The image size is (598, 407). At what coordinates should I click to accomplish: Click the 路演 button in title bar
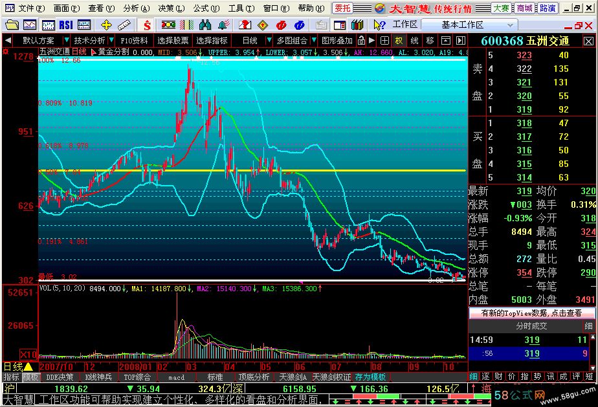pyautogui.click(x=548, y=8)
